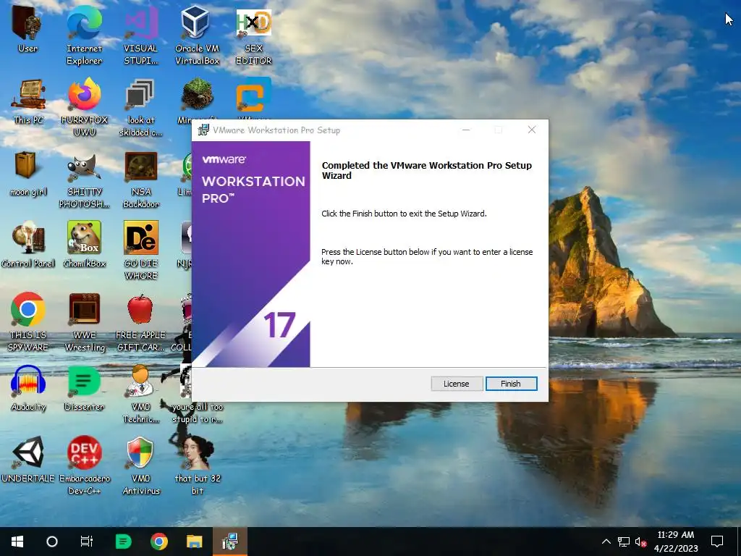Select the NSA Backdoor desktop icon

coord(141,180)
